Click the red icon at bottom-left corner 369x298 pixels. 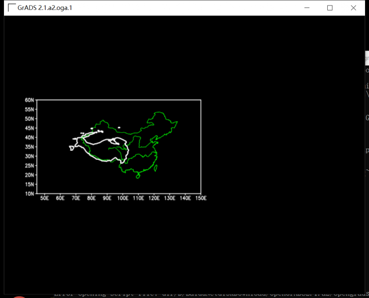[x=19, y=297]
